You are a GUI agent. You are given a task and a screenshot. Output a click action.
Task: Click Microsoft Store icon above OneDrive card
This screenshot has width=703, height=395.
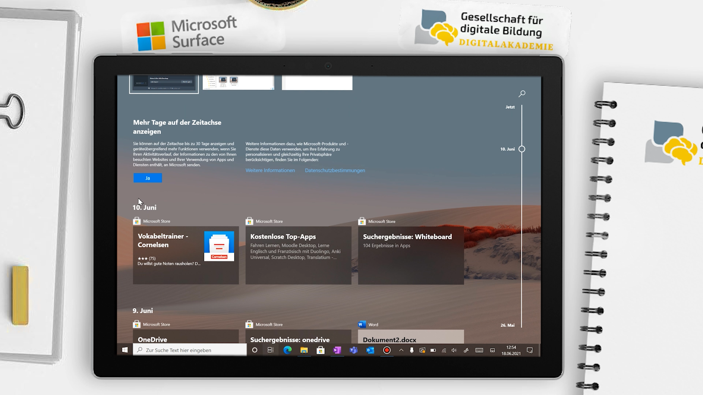tap(137, 324)
